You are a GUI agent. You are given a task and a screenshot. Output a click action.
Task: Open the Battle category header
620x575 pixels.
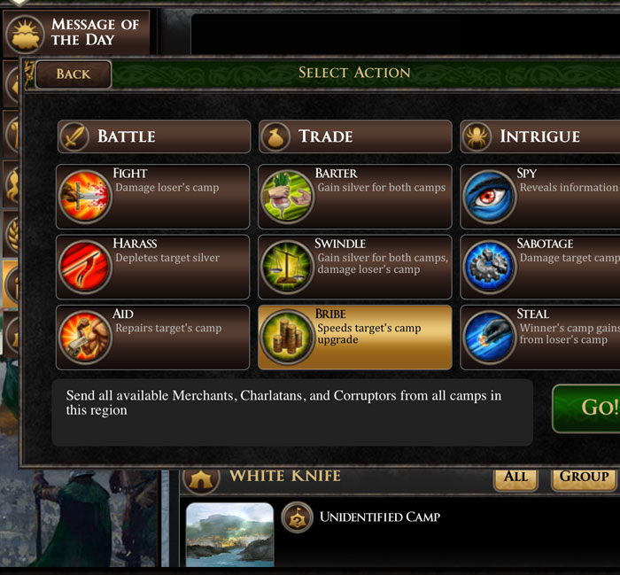pos(154,136)
